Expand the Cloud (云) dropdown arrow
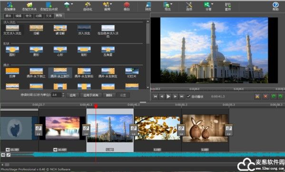 [x=72, y=4]
